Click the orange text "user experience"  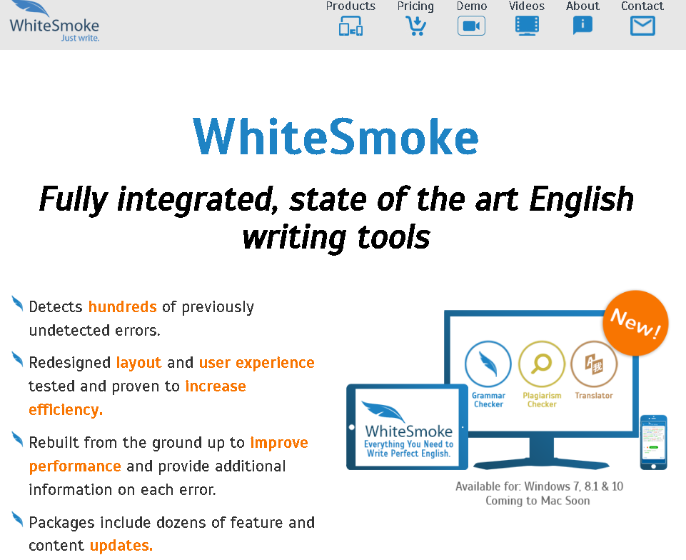257,363
